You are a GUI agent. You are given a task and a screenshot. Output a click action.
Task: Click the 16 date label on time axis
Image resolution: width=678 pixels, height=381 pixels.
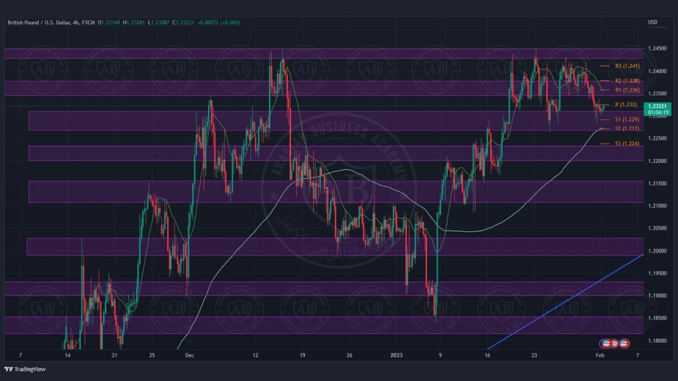tap(487, 355)
